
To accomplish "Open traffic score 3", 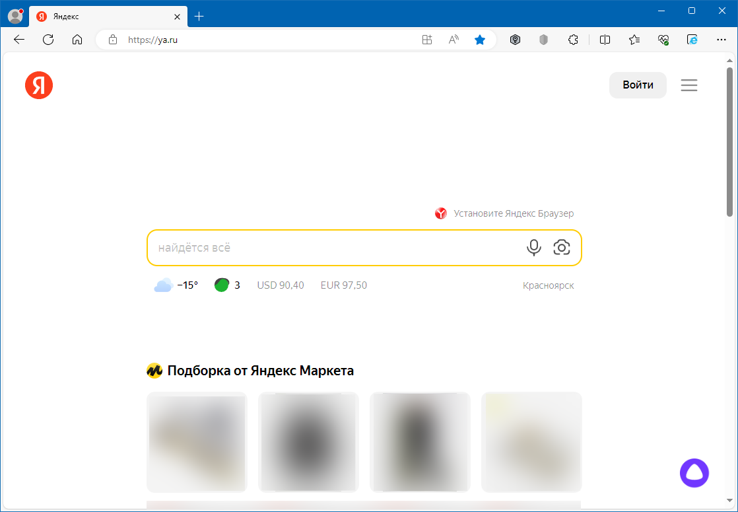I will (237, 285).
